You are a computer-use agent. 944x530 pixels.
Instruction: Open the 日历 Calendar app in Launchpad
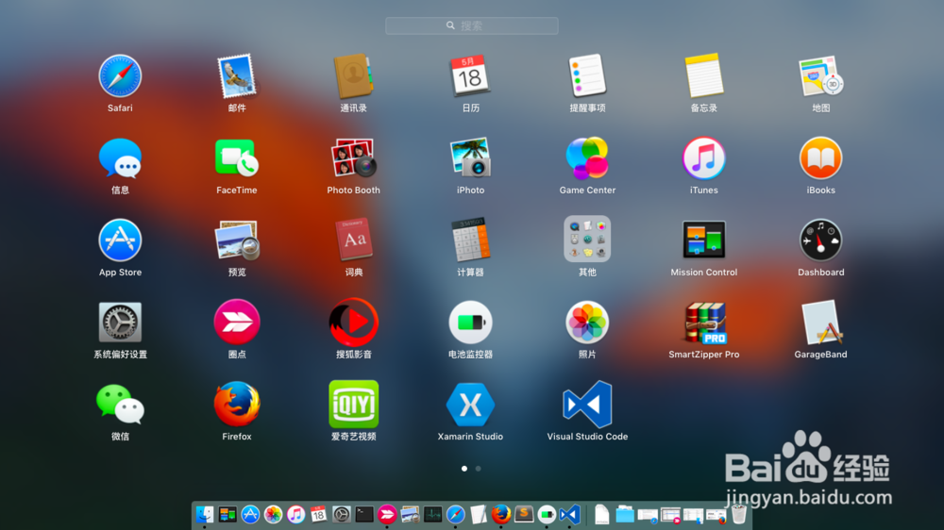(470, 76)
